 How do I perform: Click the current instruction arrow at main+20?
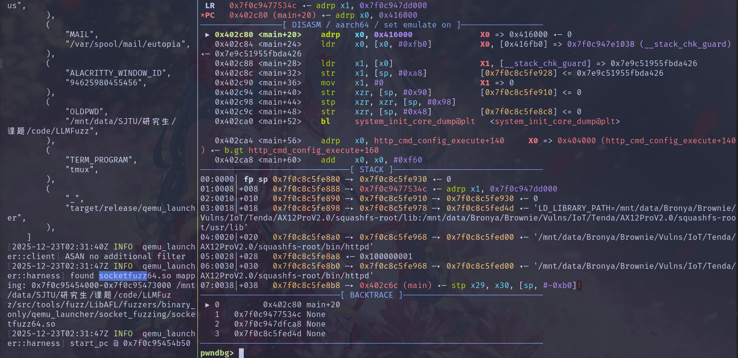pos(208,35)
